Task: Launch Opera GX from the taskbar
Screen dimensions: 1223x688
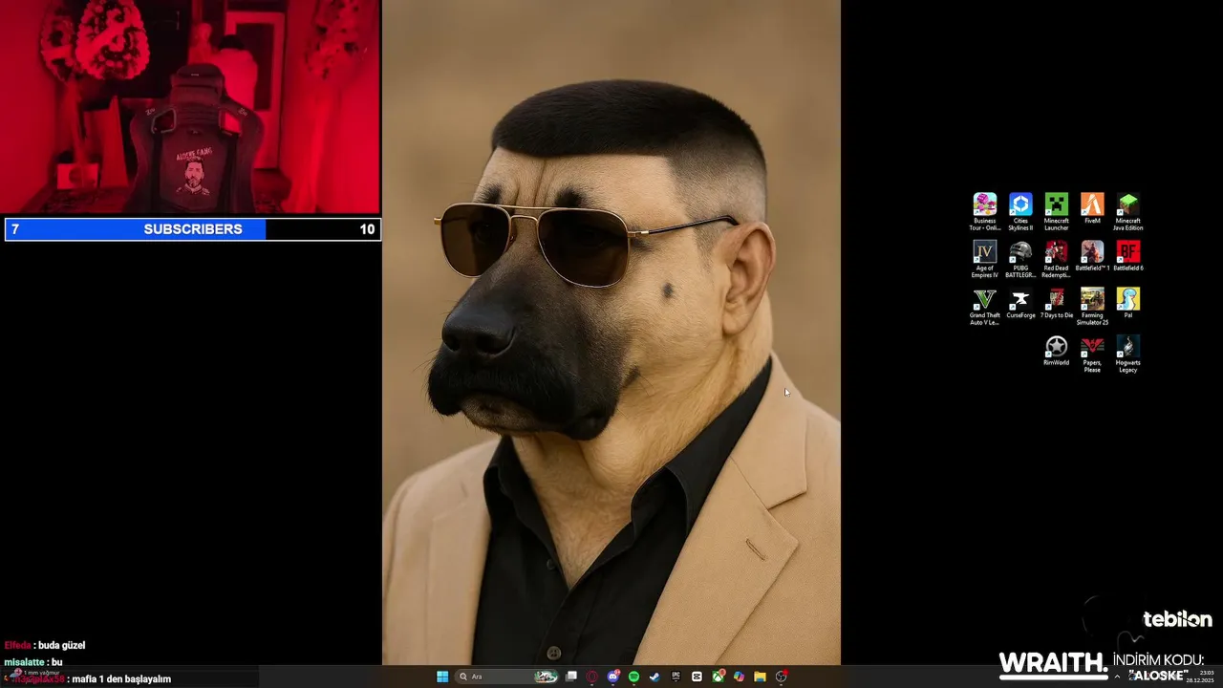Action: point(592,677)
